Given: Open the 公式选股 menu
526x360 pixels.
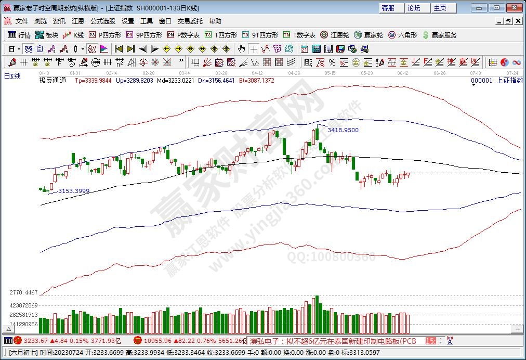Looking at the screenshot, I should [103, 21].
